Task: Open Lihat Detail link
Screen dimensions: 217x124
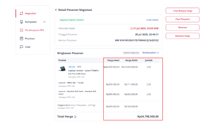Action: [x=152, y=20]
